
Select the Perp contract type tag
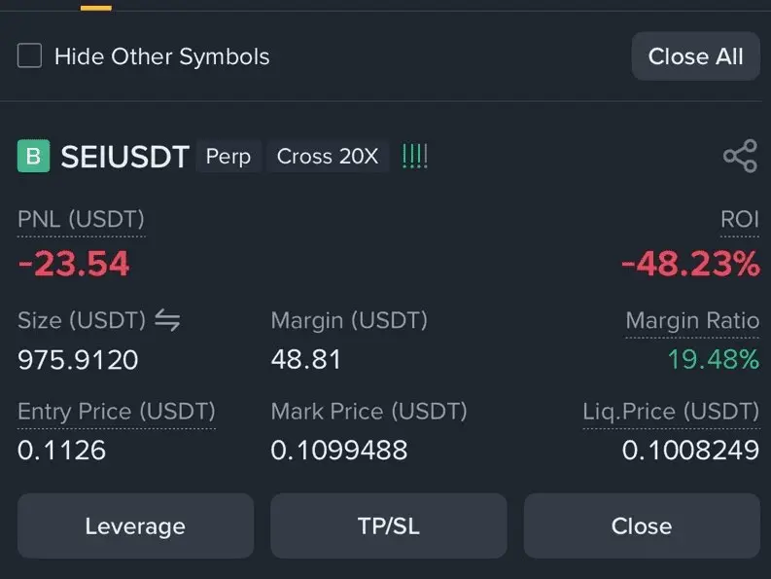coord(228,157)
